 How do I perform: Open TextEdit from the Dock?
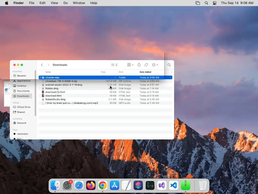pos(126,185)
